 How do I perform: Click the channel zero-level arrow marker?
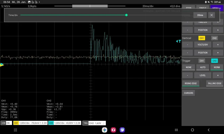(x=2, y=65)
